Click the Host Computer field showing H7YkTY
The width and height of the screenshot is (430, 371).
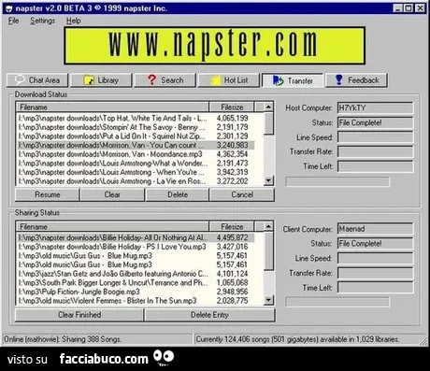[375, 107]
